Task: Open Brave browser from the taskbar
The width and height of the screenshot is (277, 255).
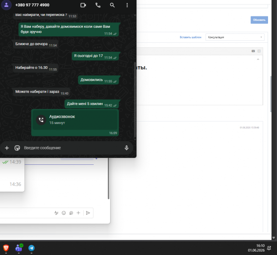Action: [6, 248]
